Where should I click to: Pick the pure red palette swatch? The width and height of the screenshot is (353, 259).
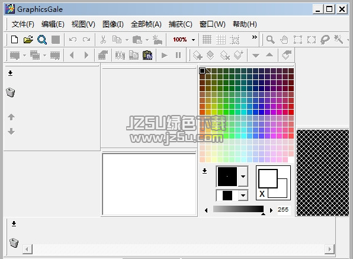[x=291, y=112]
